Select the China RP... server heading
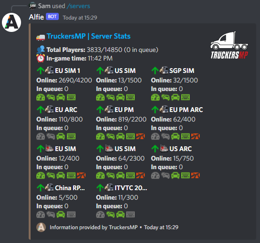Screen dimensions: 260x243 [x=70, y=188]
